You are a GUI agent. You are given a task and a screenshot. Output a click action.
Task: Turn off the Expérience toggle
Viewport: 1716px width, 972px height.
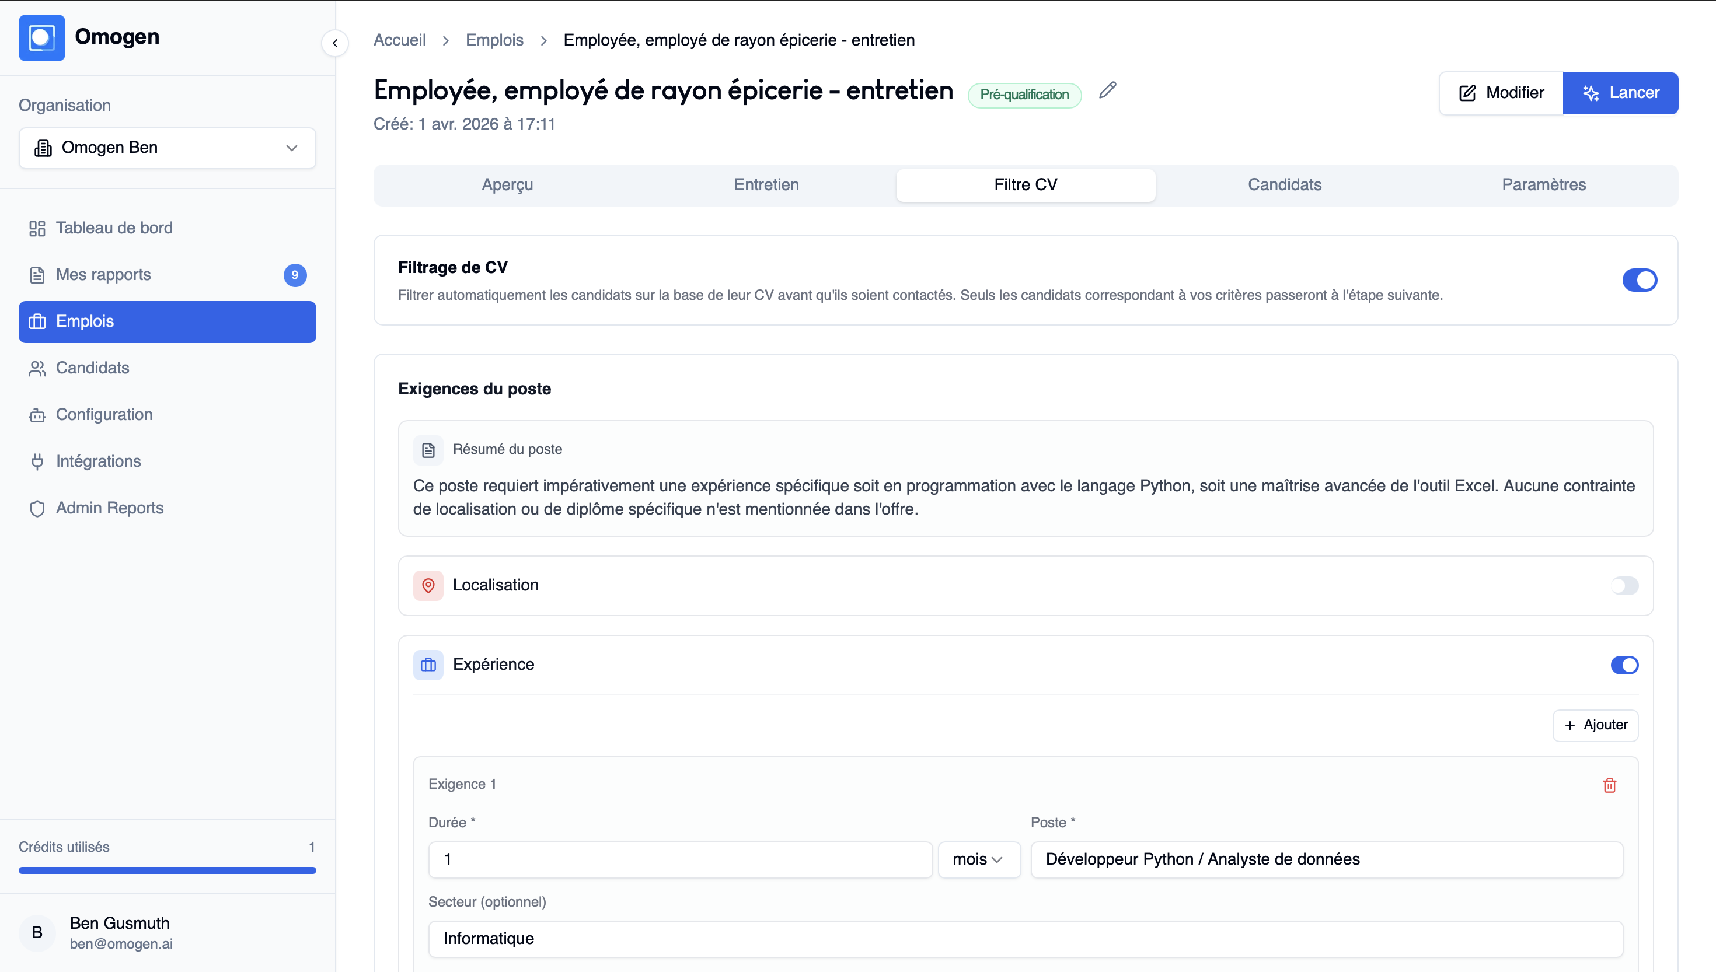(x=1624, y=665)
